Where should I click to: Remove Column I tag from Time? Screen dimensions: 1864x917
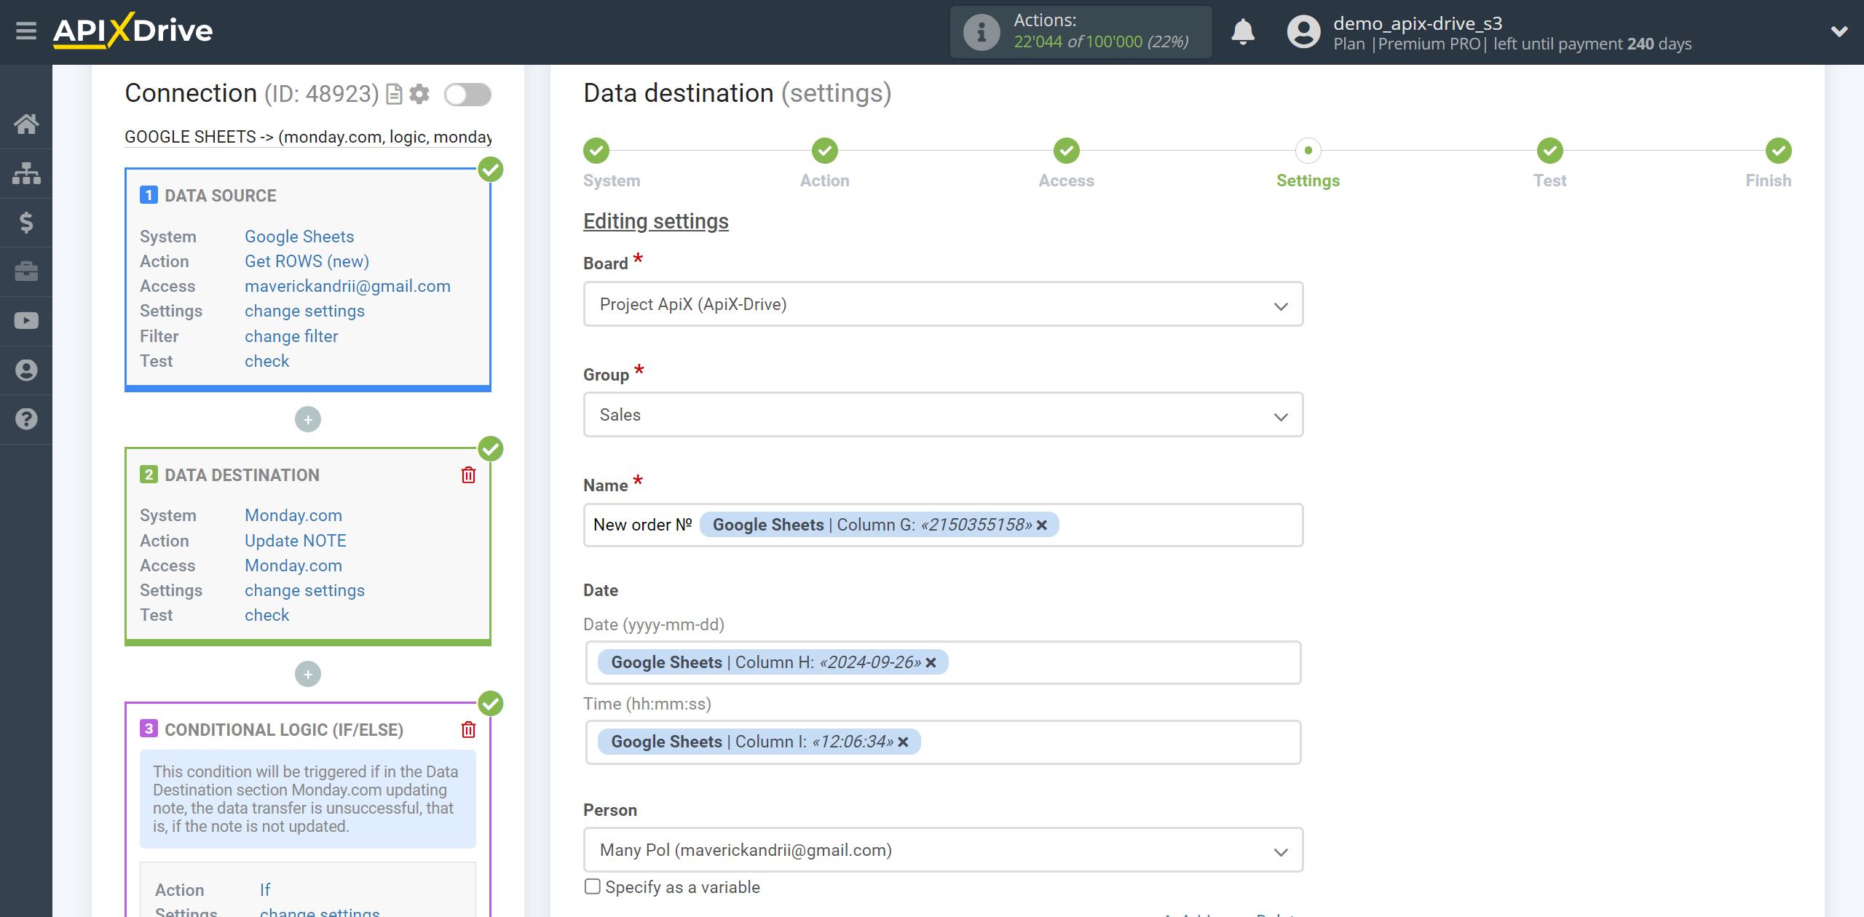click(x=903, y=742)
